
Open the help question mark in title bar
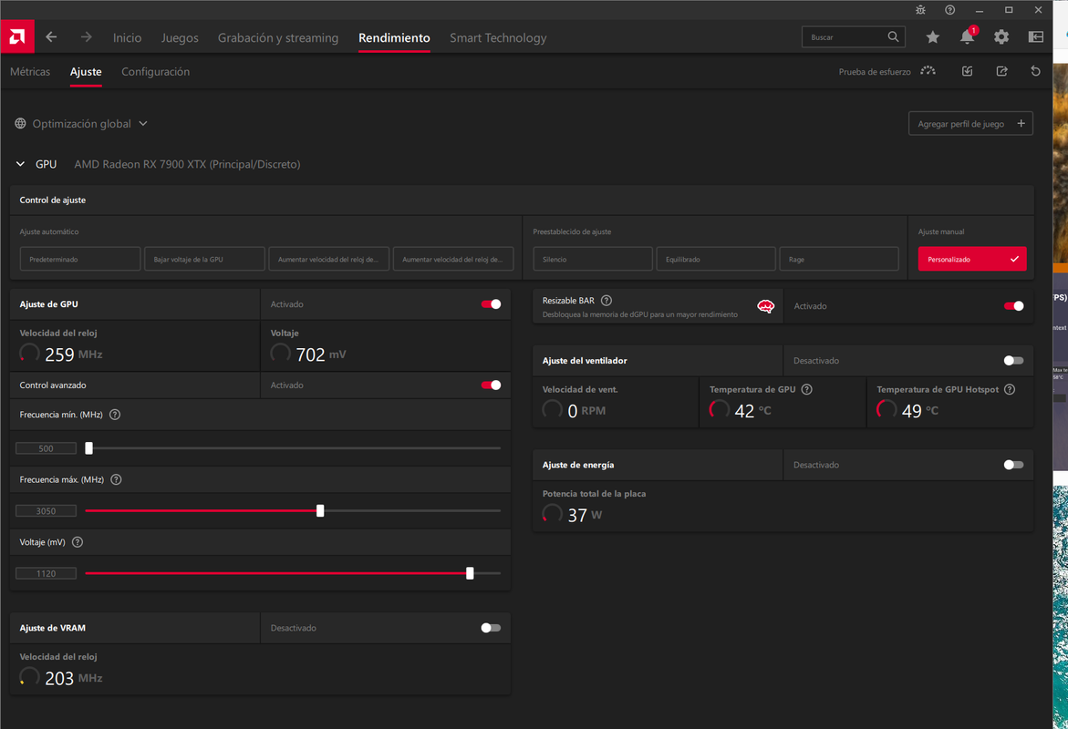pos(950,9)
